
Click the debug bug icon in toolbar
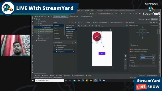coord(125,13)
